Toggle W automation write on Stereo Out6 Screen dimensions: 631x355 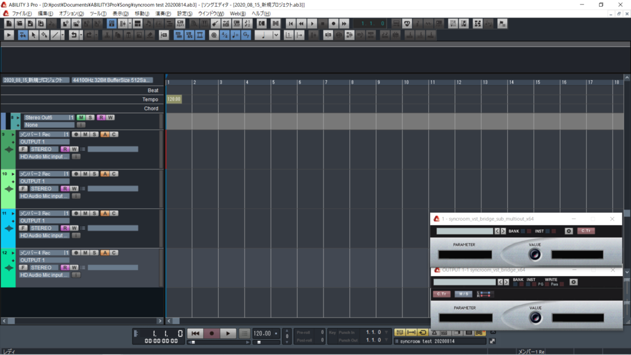click(110, 118)
